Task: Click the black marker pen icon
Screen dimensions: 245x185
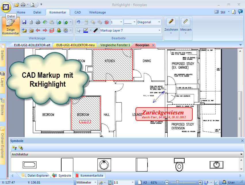Action: coord(95,30)
